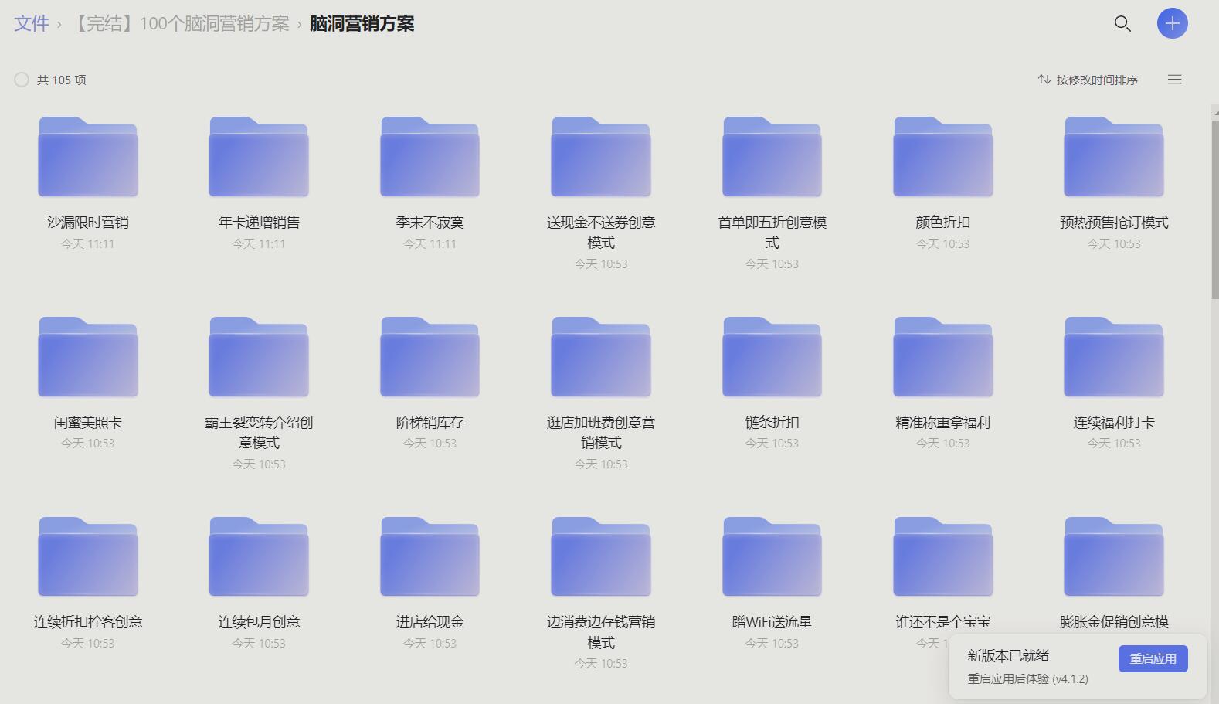Screen dimensions: 1219x704
Task: Open the 闺蜜美照卡 folder
Action: 88,358
